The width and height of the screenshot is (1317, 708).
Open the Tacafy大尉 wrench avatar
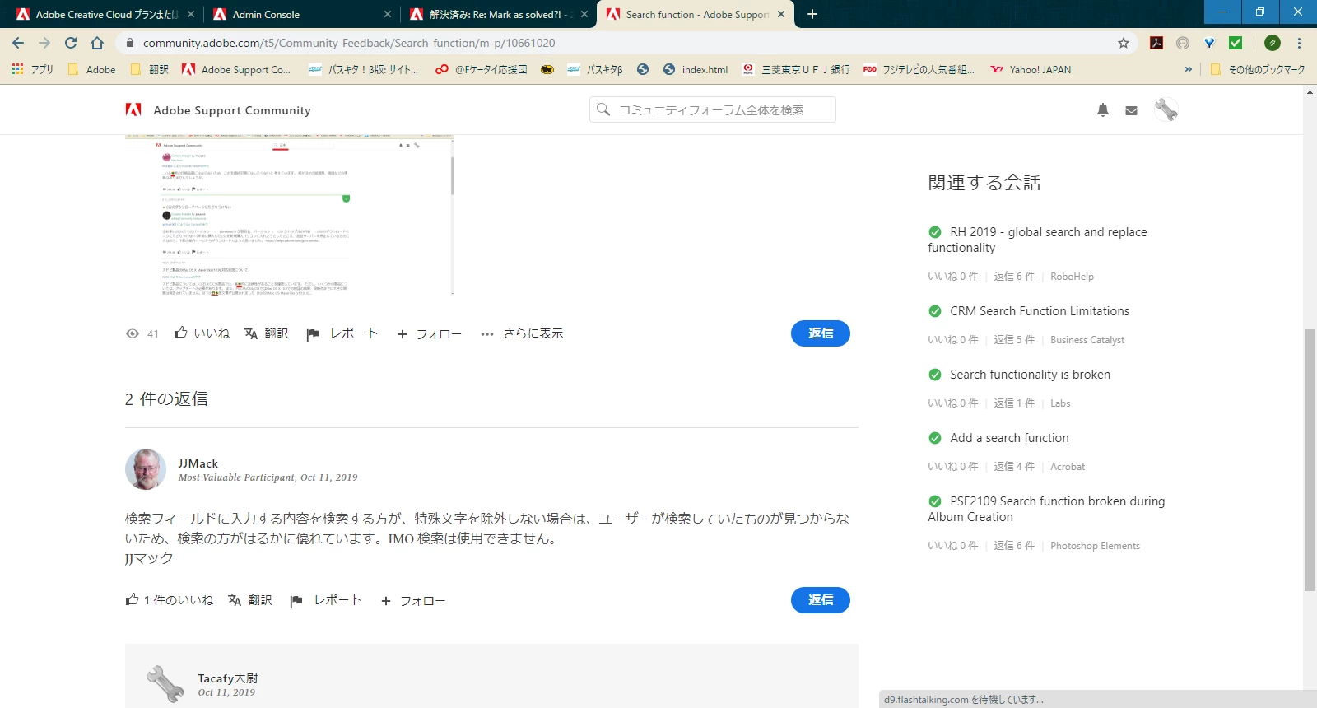pyautogui.click(x=165, y=684)
